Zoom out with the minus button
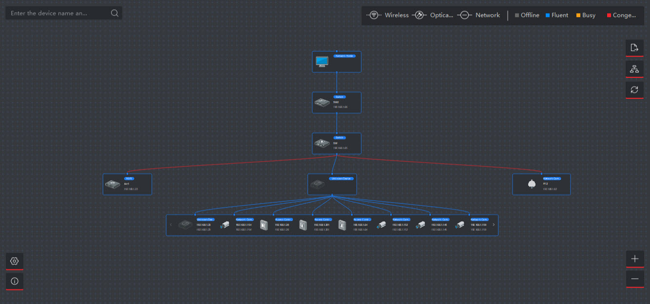The width and height of the screenshot is (650, 304). pyautogui.click(x=634, y=279)
